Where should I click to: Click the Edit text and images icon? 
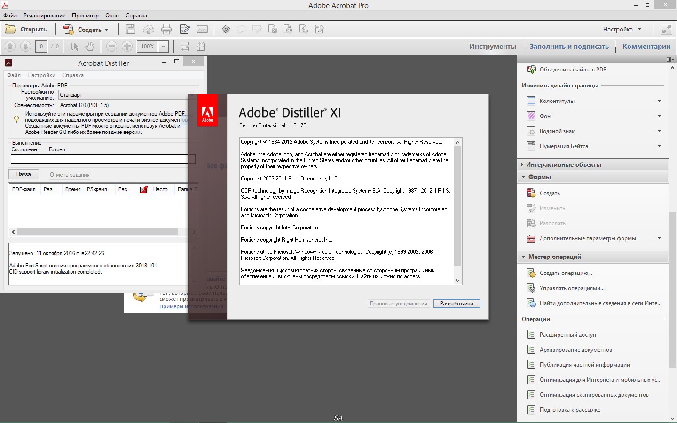pyautogui.click(x=185, y=29)
